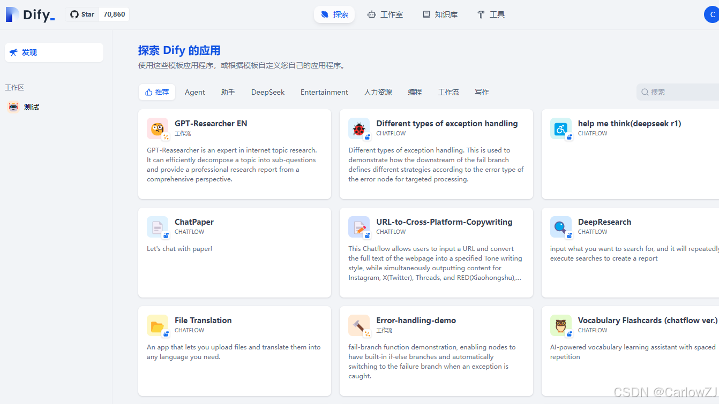Click the 搜索 search field
Screen dimensions: 719x404
point(678,92)
